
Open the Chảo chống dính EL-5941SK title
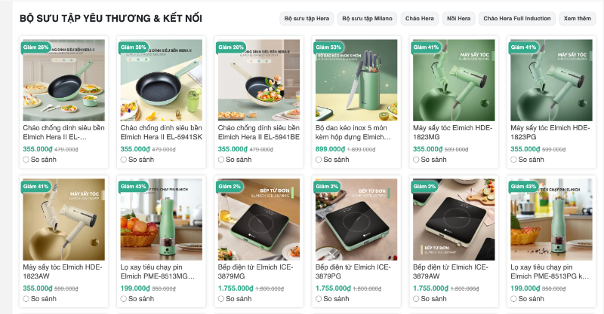162,133
